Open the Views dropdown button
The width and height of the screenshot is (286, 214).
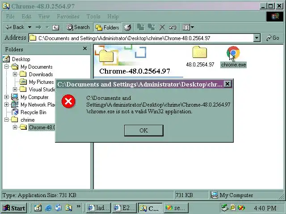click(188, 28)
